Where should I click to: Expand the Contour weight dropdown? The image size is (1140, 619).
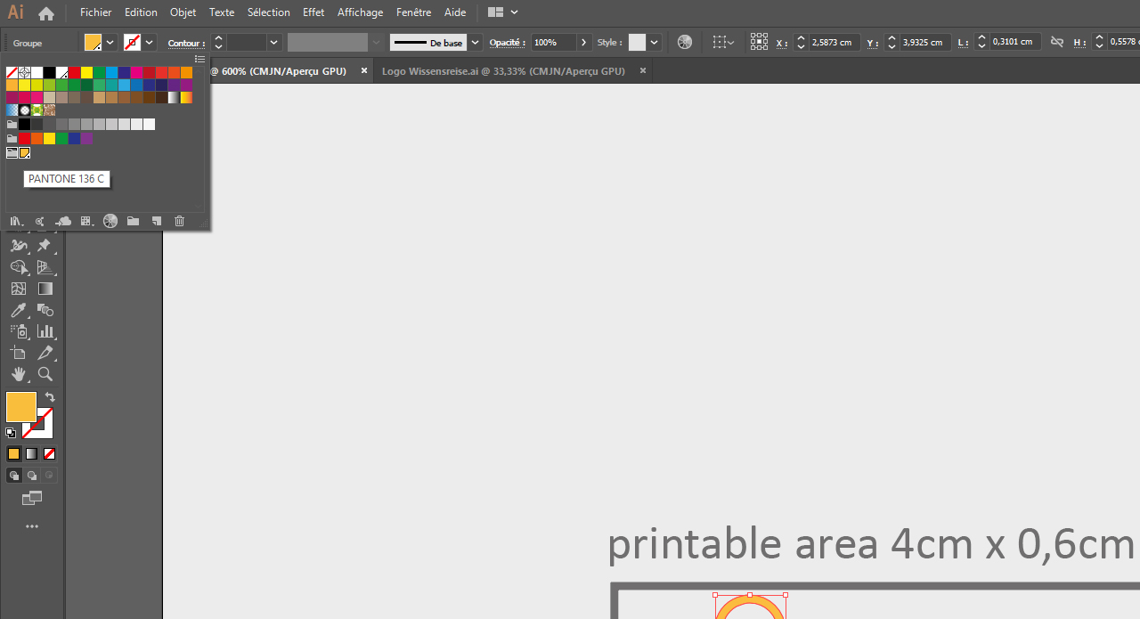coord(274,42)
